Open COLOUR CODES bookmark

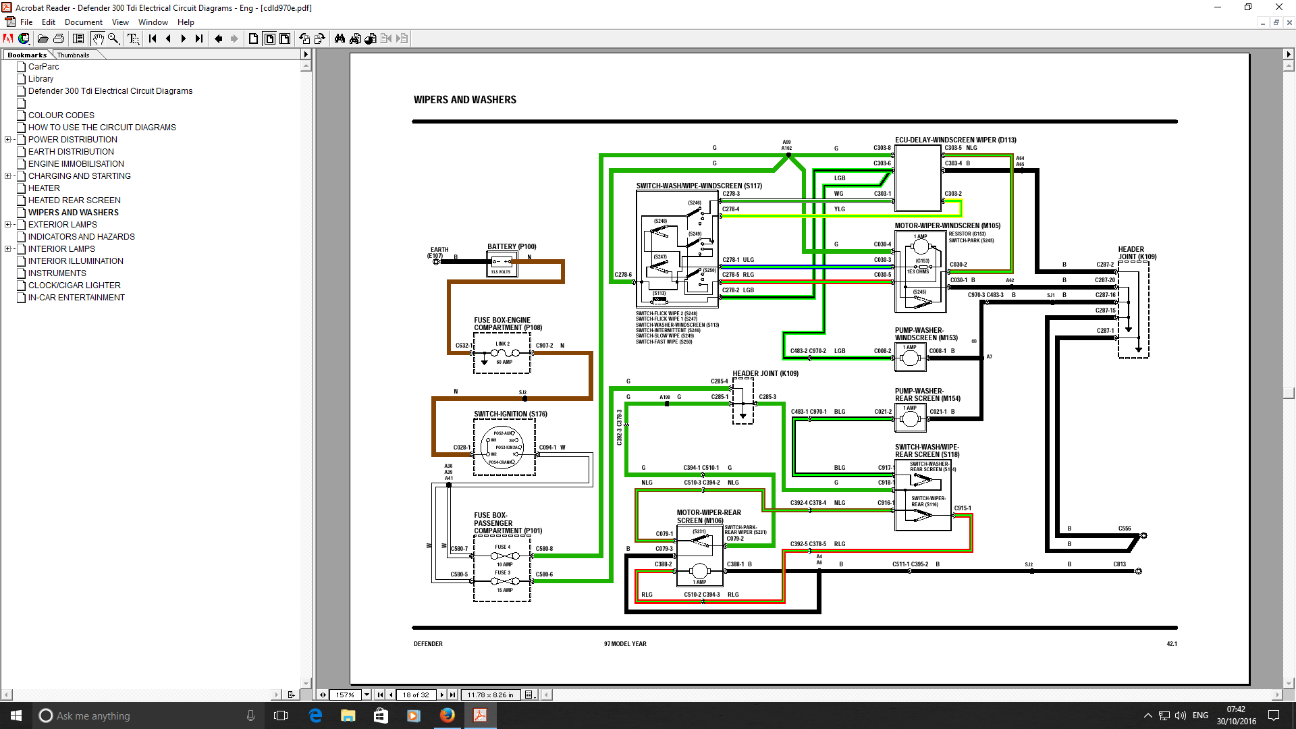(61, 115)
